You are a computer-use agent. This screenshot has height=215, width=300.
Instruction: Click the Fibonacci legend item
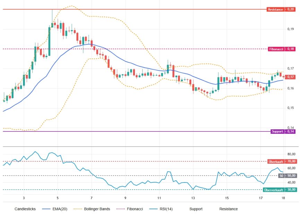129,209
